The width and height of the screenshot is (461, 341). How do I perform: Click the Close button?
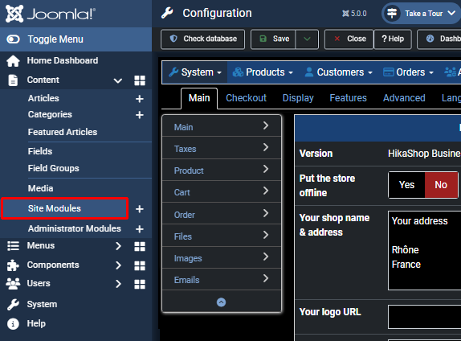[349, 39]
